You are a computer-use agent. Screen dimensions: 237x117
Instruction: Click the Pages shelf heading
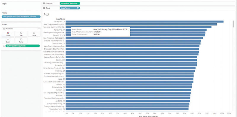(x=4, y=4)
